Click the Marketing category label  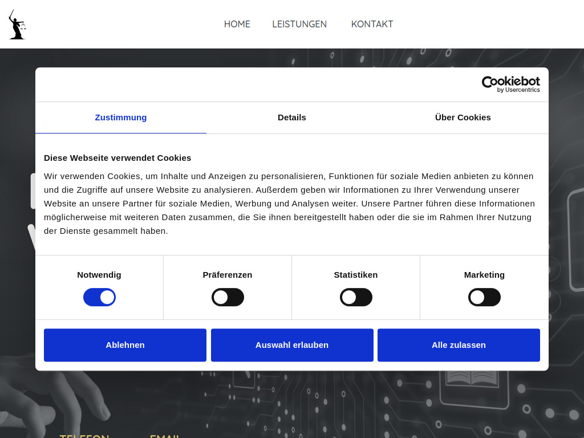point(484,275)
